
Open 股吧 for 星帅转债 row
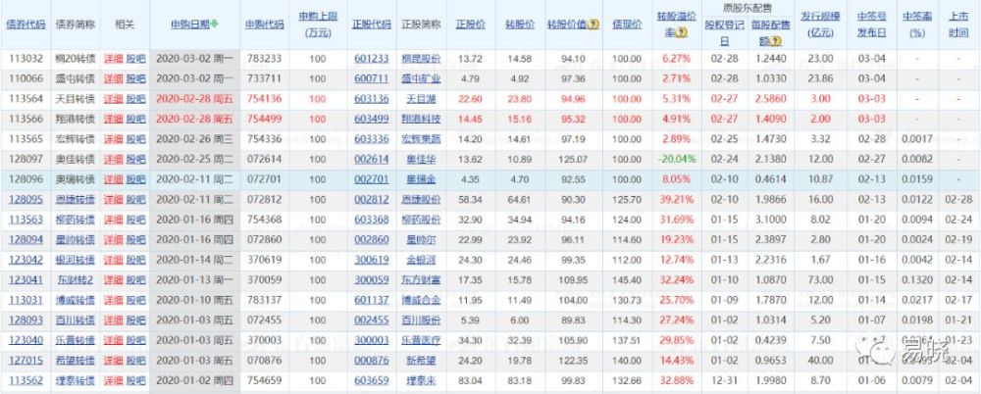tap(135, 239)
